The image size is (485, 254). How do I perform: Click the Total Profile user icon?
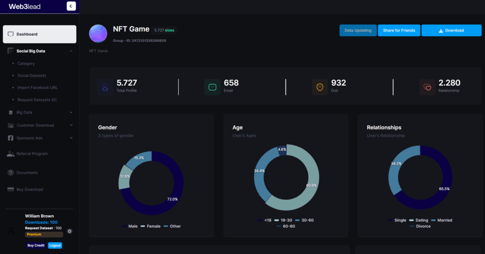pos(105,87)
